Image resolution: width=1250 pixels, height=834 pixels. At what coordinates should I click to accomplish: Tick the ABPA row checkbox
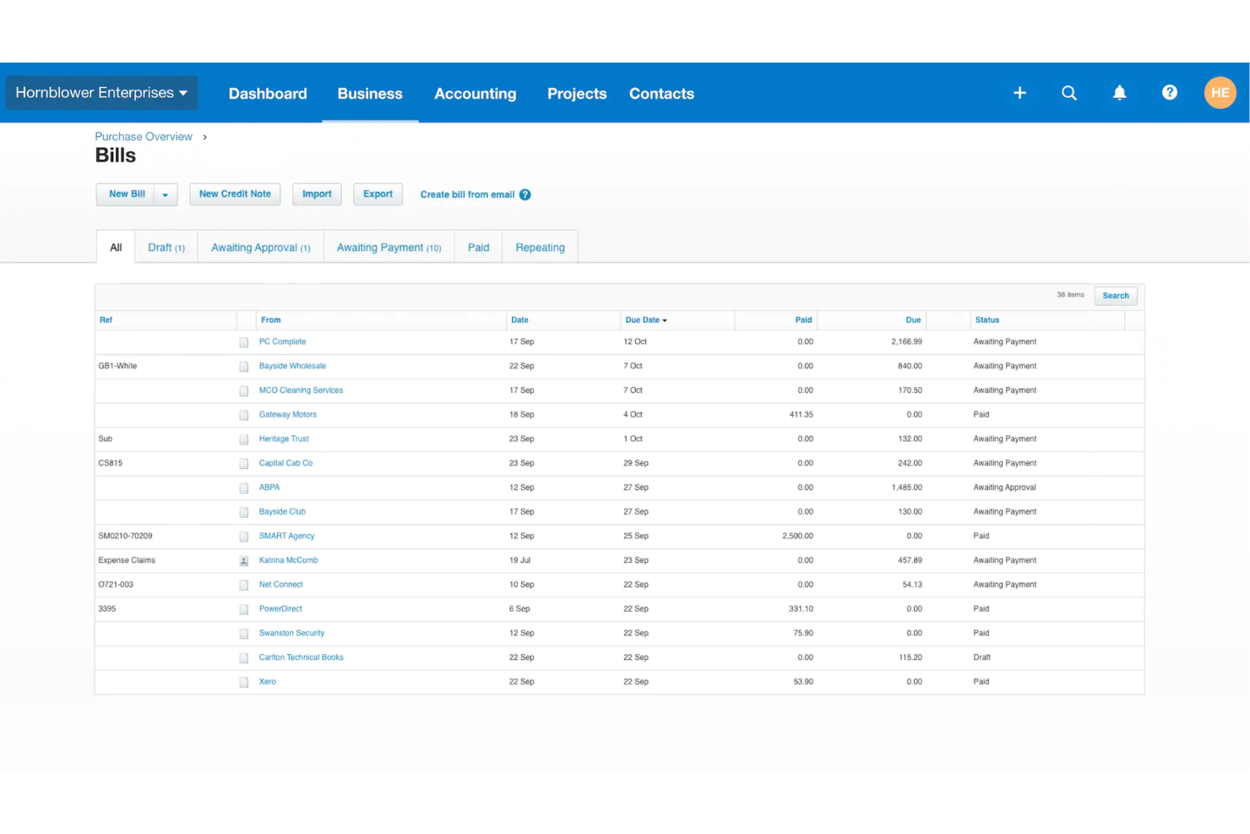pyautogui.click(x=244, y=488)
